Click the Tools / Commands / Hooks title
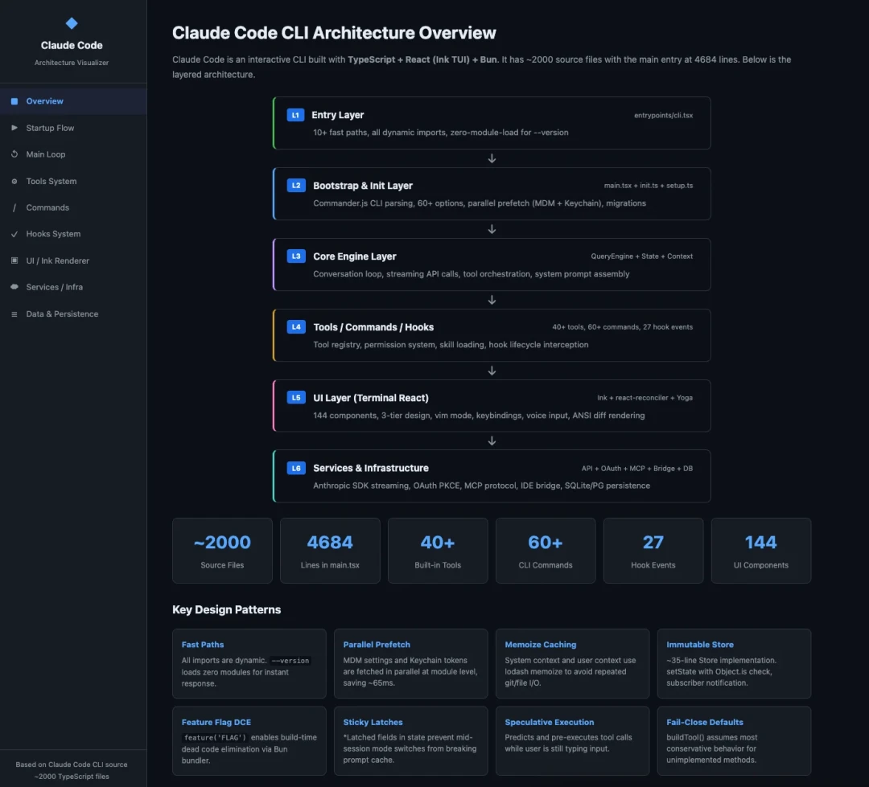The height and width of the screenshot is (787, 869). point(373,327)
